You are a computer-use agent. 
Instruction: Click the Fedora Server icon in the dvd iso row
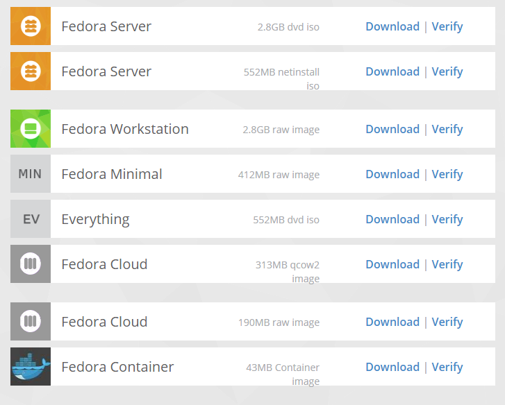coord(31,26)
